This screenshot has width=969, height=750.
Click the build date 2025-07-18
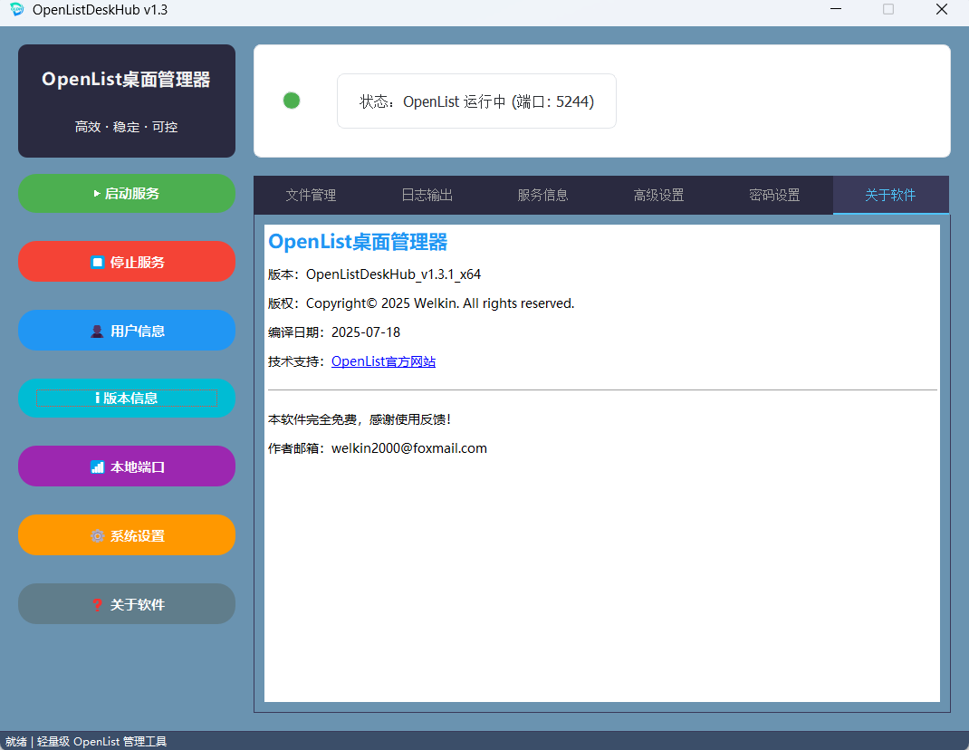(366, 332)
